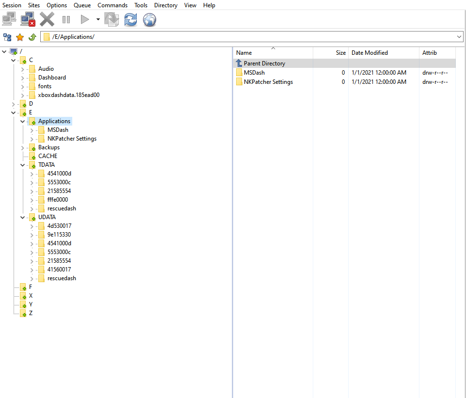Select the 4d530017 folder under UDATA
The width and height of the screenshot is (466, 398).
(x=60, y=226)
